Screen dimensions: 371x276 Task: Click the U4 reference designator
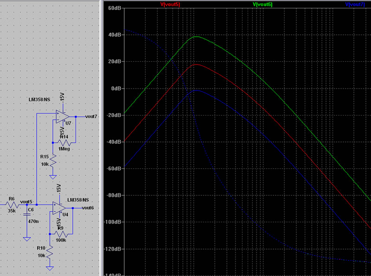tap(65, 214)
